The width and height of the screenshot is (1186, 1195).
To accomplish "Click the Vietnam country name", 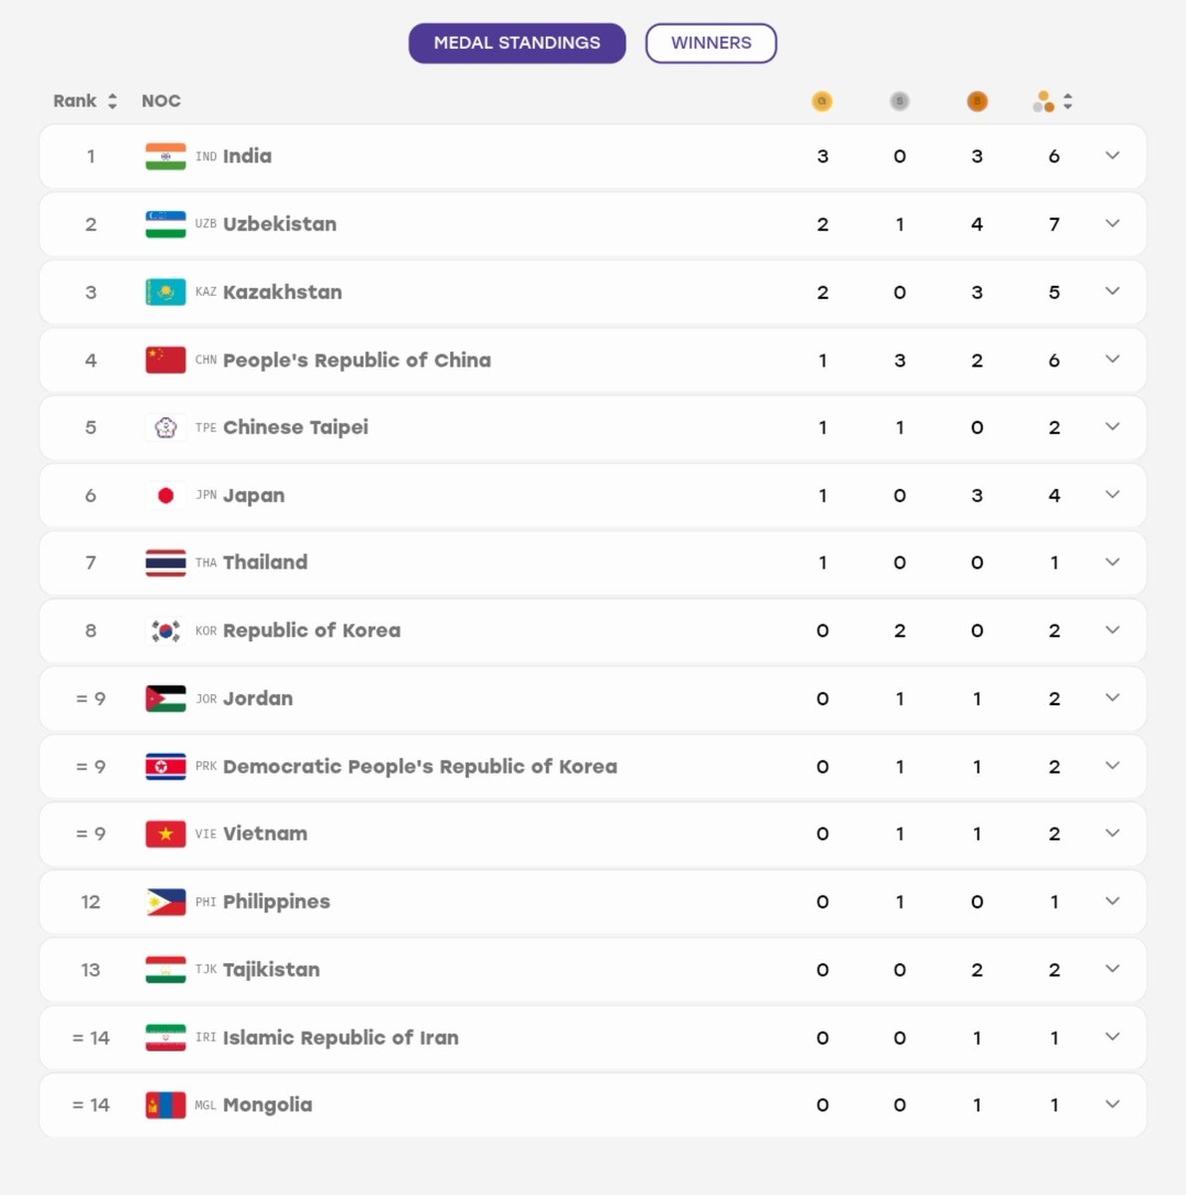I will [265, 834].
